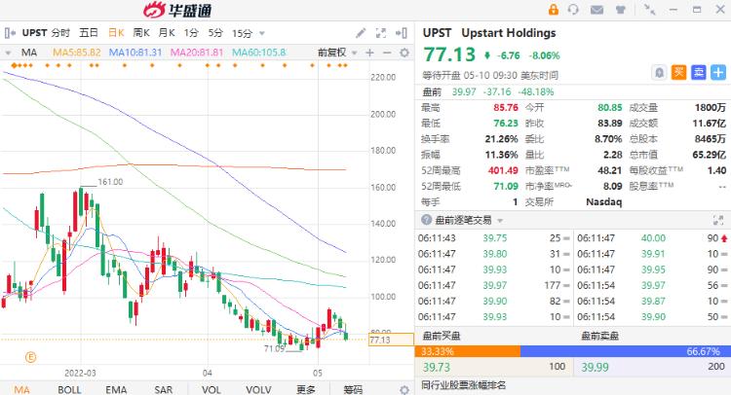Viewport: 731px width, 395px height.
Task: Open customer service headset icon
Action: point(573,10)
